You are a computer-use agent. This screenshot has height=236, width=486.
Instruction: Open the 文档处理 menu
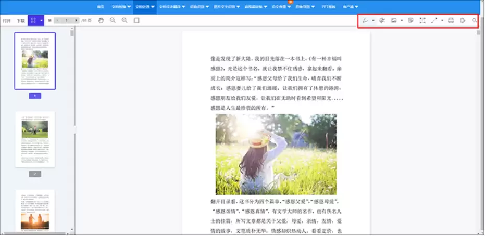click(144, 7)
